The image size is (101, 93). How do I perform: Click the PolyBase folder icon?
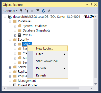15,76
